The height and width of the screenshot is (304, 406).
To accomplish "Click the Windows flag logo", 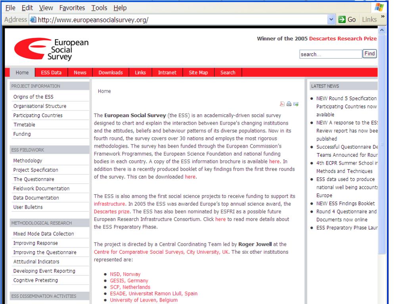I will [379, 7].
